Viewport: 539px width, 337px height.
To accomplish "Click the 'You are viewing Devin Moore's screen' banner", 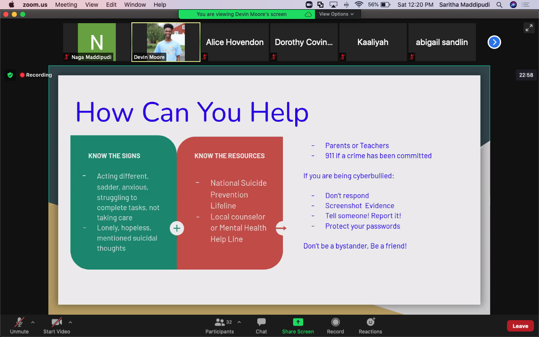I will (x=247, y=14).
